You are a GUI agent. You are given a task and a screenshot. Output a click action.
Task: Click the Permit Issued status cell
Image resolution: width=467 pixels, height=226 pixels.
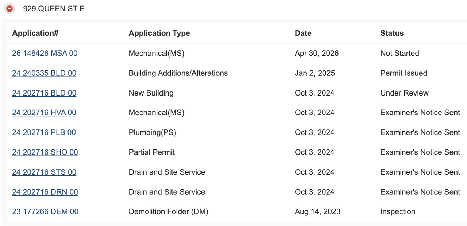coord(404,73)
